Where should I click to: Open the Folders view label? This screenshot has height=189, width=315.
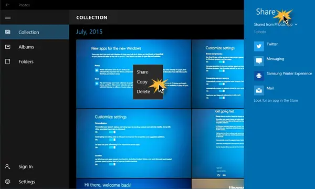tap(26, 61)
